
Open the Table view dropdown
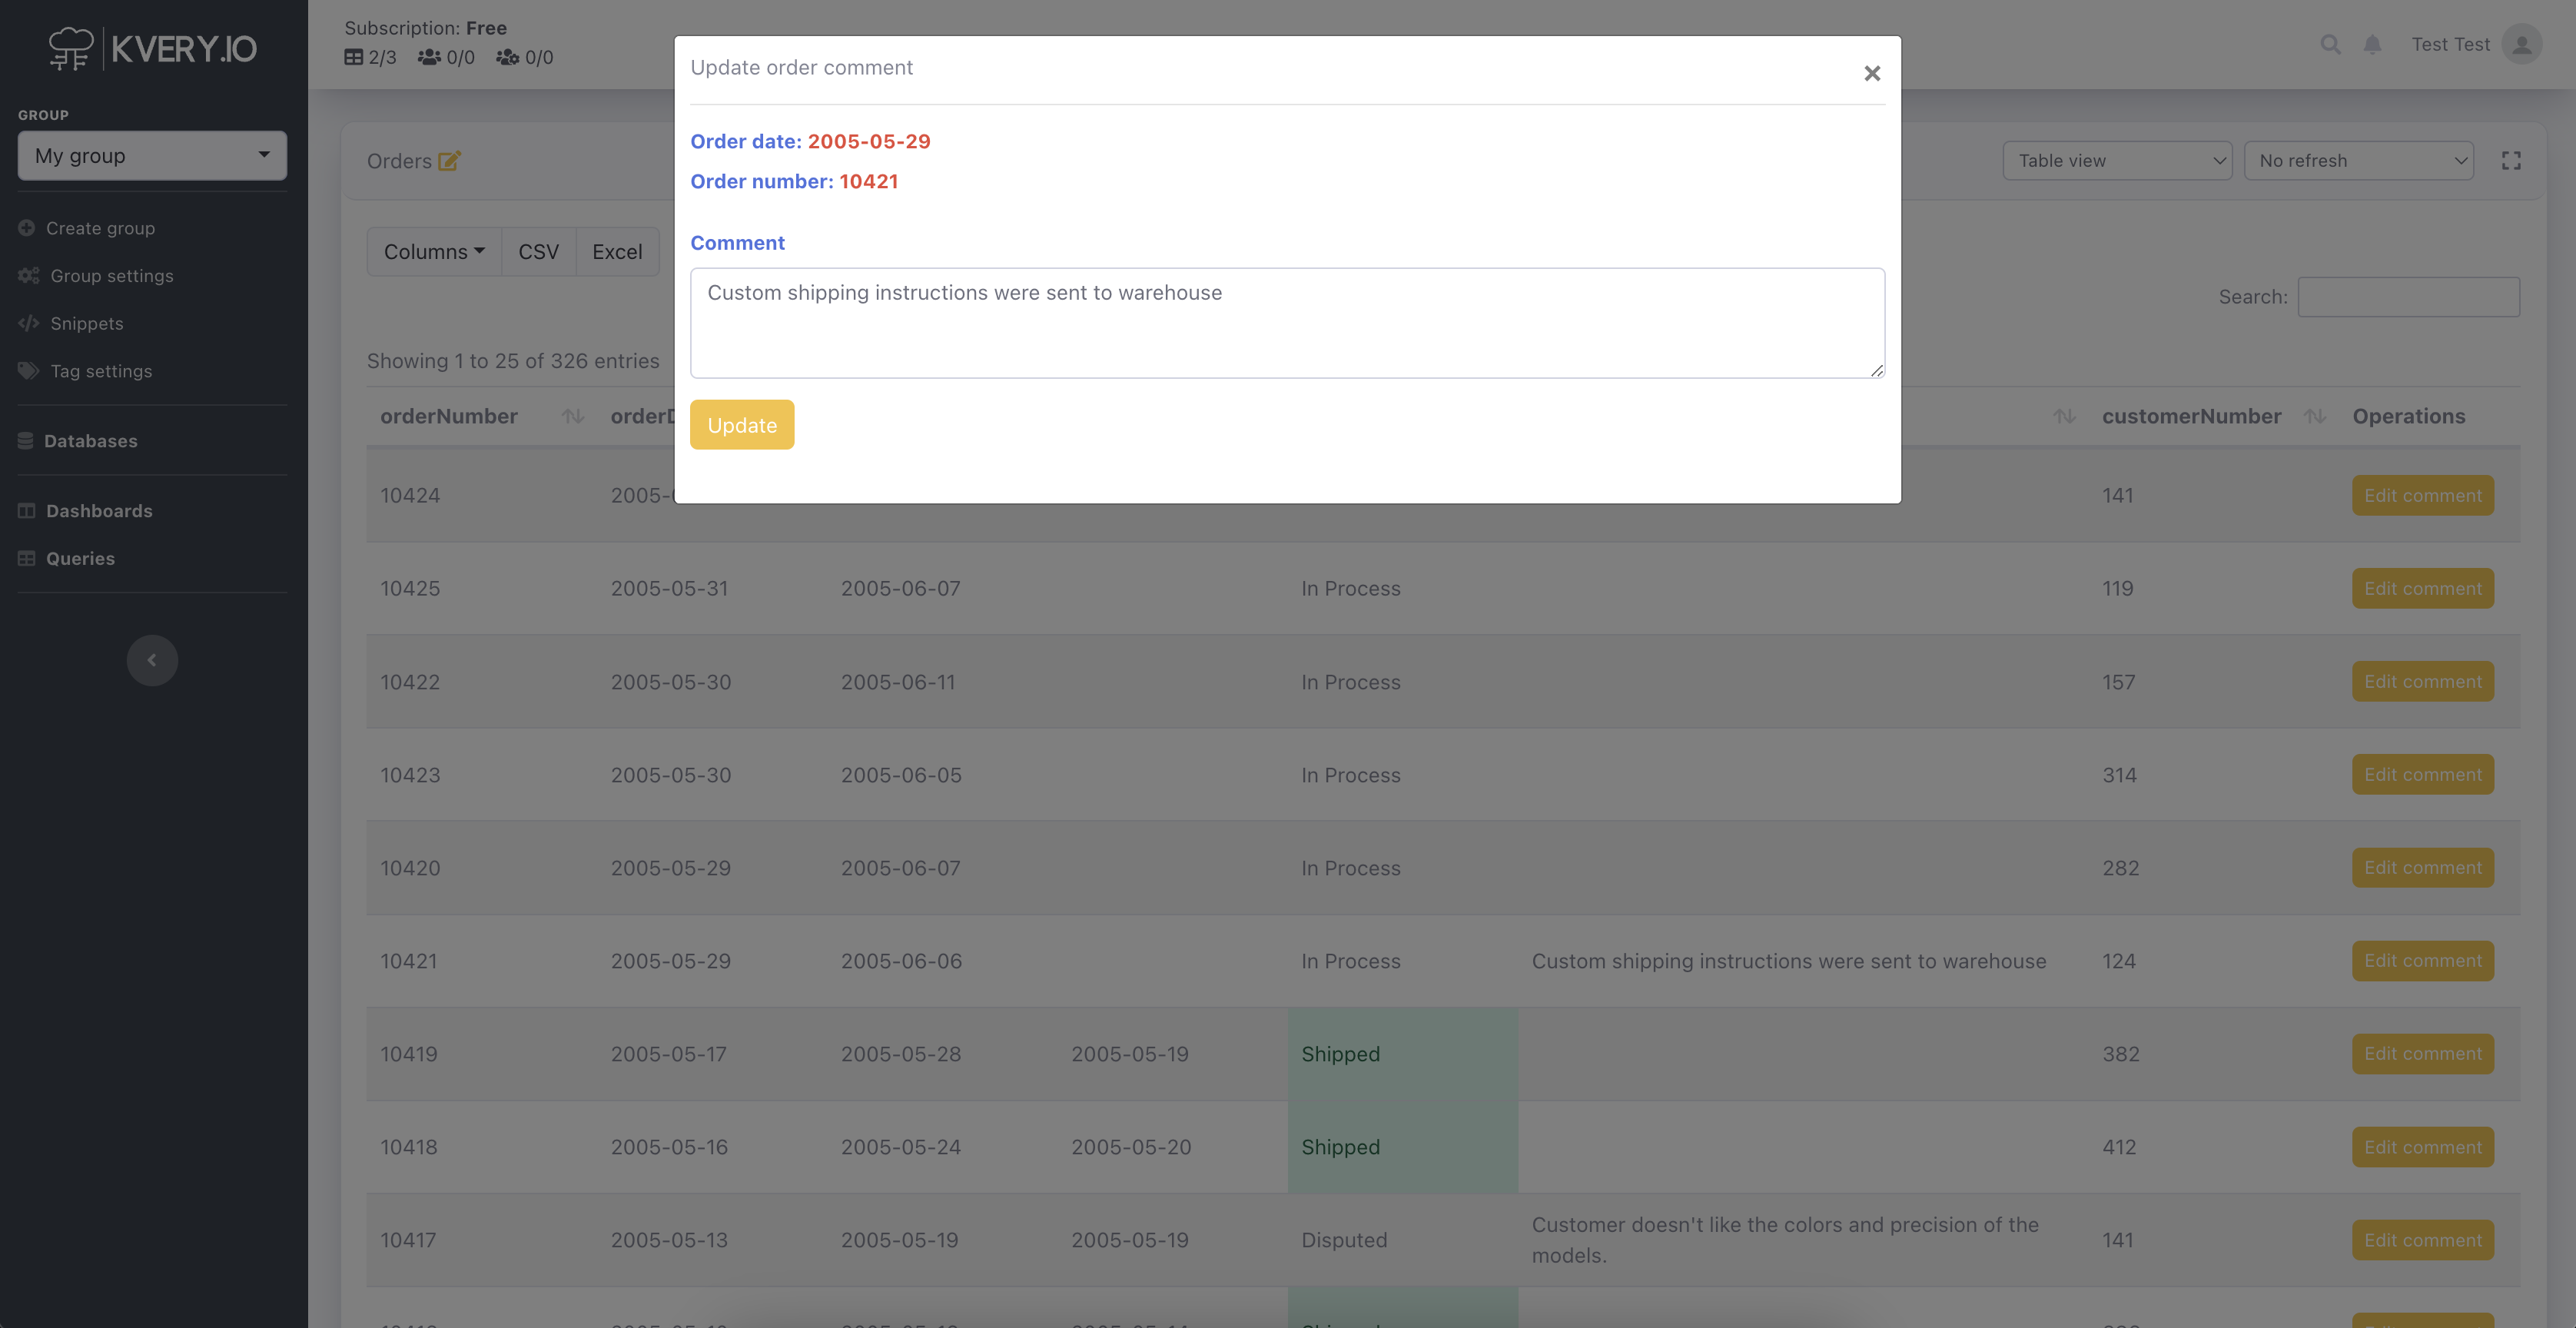point(2116,161)
